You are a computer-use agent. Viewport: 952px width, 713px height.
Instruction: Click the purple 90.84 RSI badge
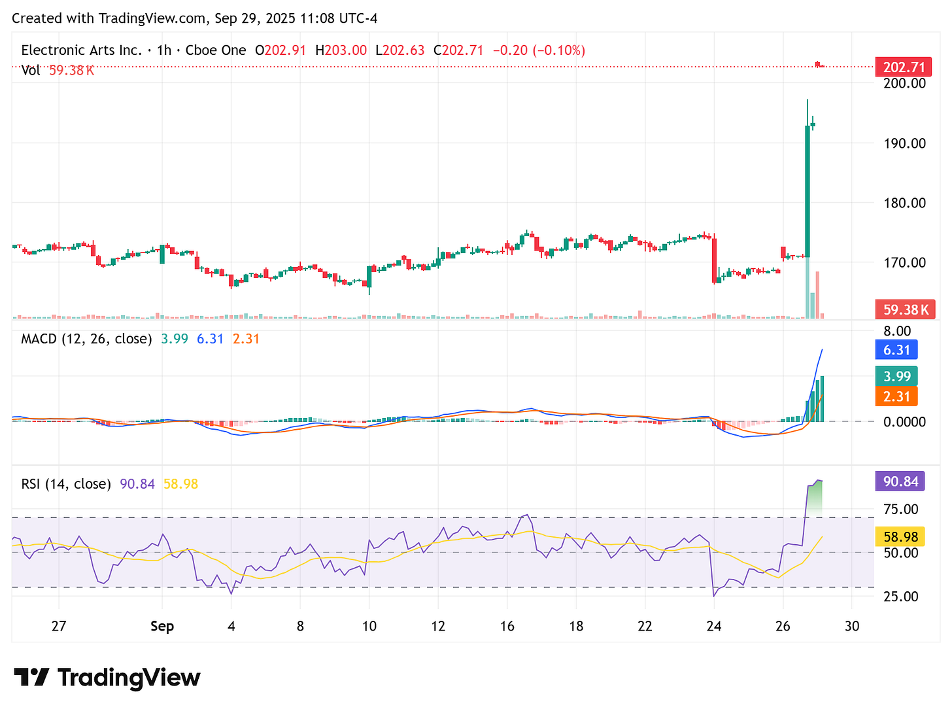tap(900, 481)
